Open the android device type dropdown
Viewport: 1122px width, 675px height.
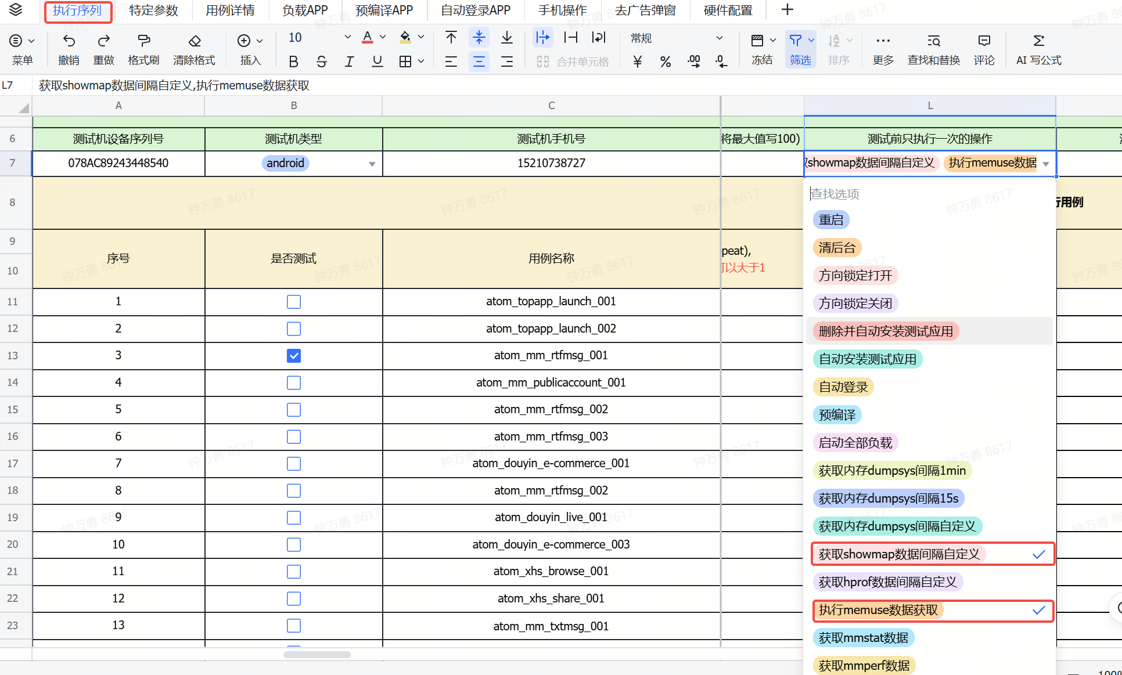point(372,164)
